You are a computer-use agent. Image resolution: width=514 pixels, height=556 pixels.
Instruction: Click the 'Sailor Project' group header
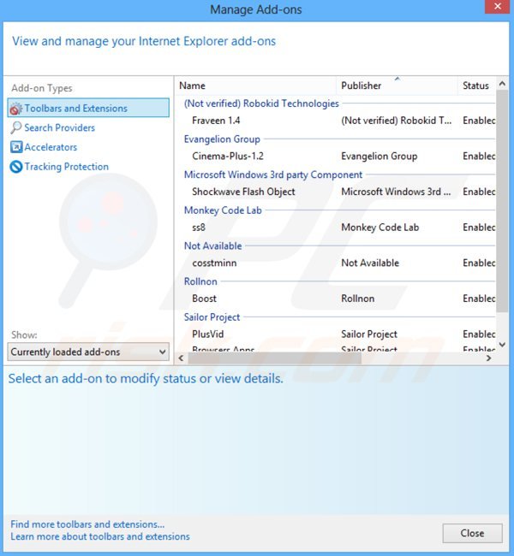click(212, 317)
